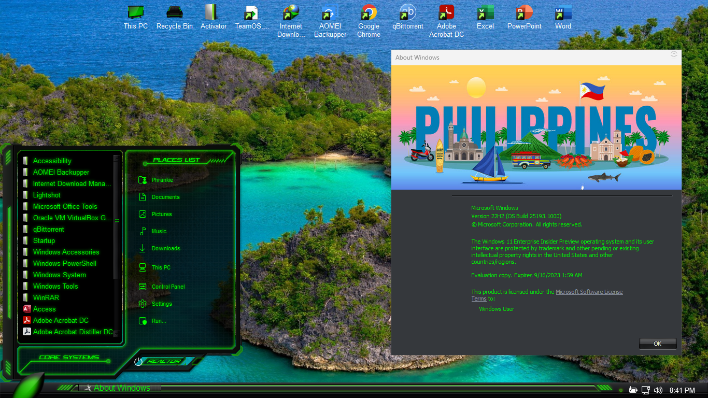Click the green dot tray indicator
This screenshot has height=398, width=708.
(x=621, y=390)
